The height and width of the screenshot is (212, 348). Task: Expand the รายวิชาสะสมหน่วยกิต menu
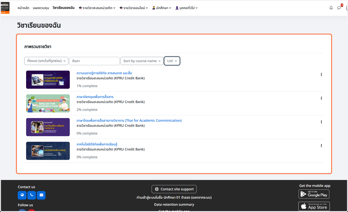click(x=97, y=8)
